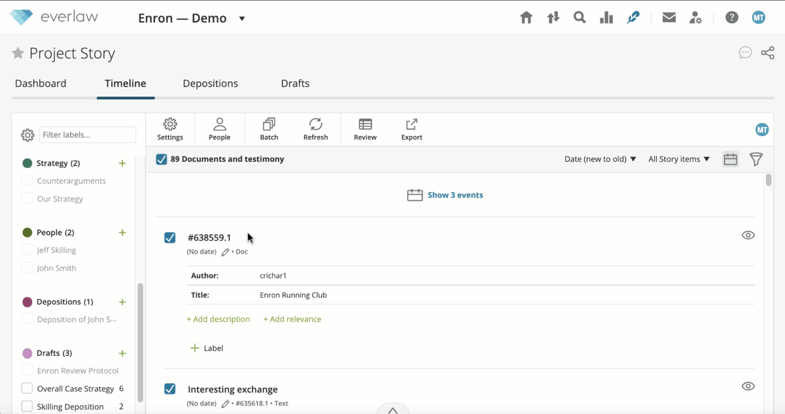Open the Interesting exchange title

click(233, 389)
